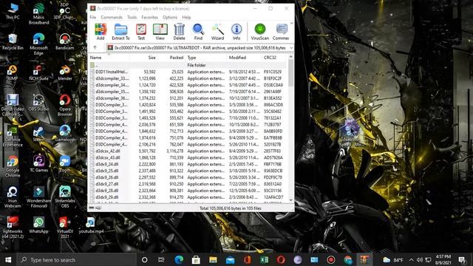The height and width of the screenshot is (266, 473).
Task: Select the d3dx9_27.dll file
Action: (x=187, y=184)
